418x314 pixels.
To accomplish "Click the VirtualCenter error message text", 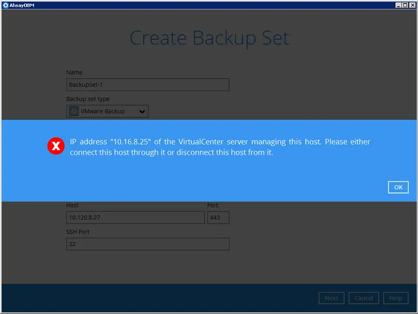I will [x=219, y=147].
